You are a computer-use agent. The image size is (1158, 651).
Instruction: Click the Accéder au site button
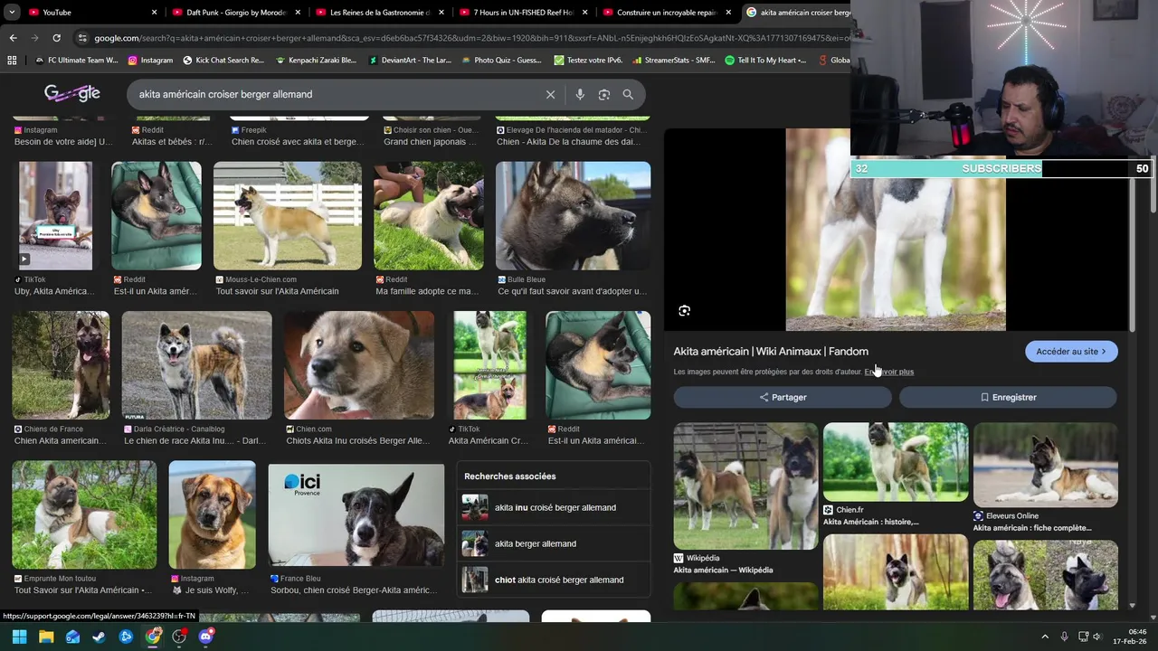pyautogui.click(x=1071, y=352)
